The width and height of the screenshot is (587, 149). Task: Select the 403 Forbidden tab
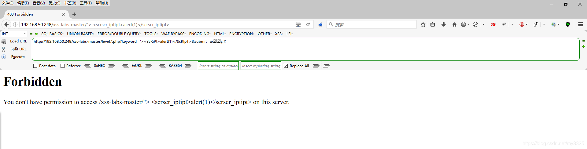[x=36, y=14]
